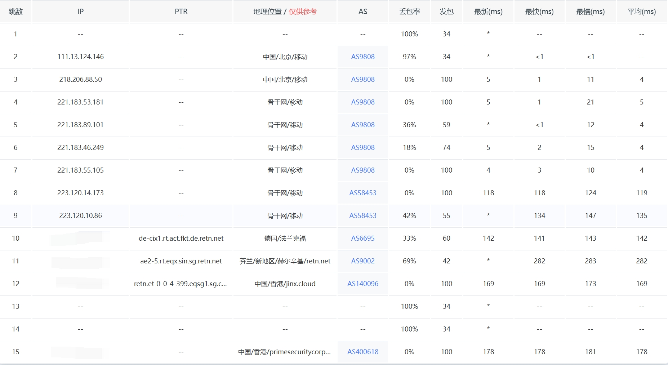
Task: Click hop number 15
Action: pos(15,352)
